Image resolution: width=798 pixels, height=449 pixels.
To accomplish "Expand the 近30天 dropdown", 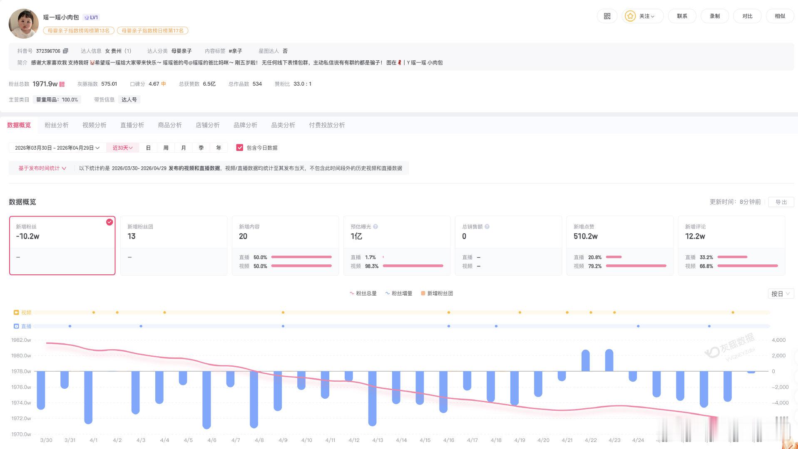I will 123,148.
